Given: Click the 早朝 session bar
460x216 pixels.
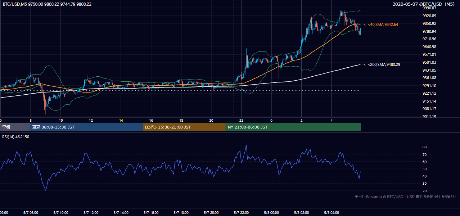Looking at the screenshot, I should pyautogui.click(x=15, y=127).
